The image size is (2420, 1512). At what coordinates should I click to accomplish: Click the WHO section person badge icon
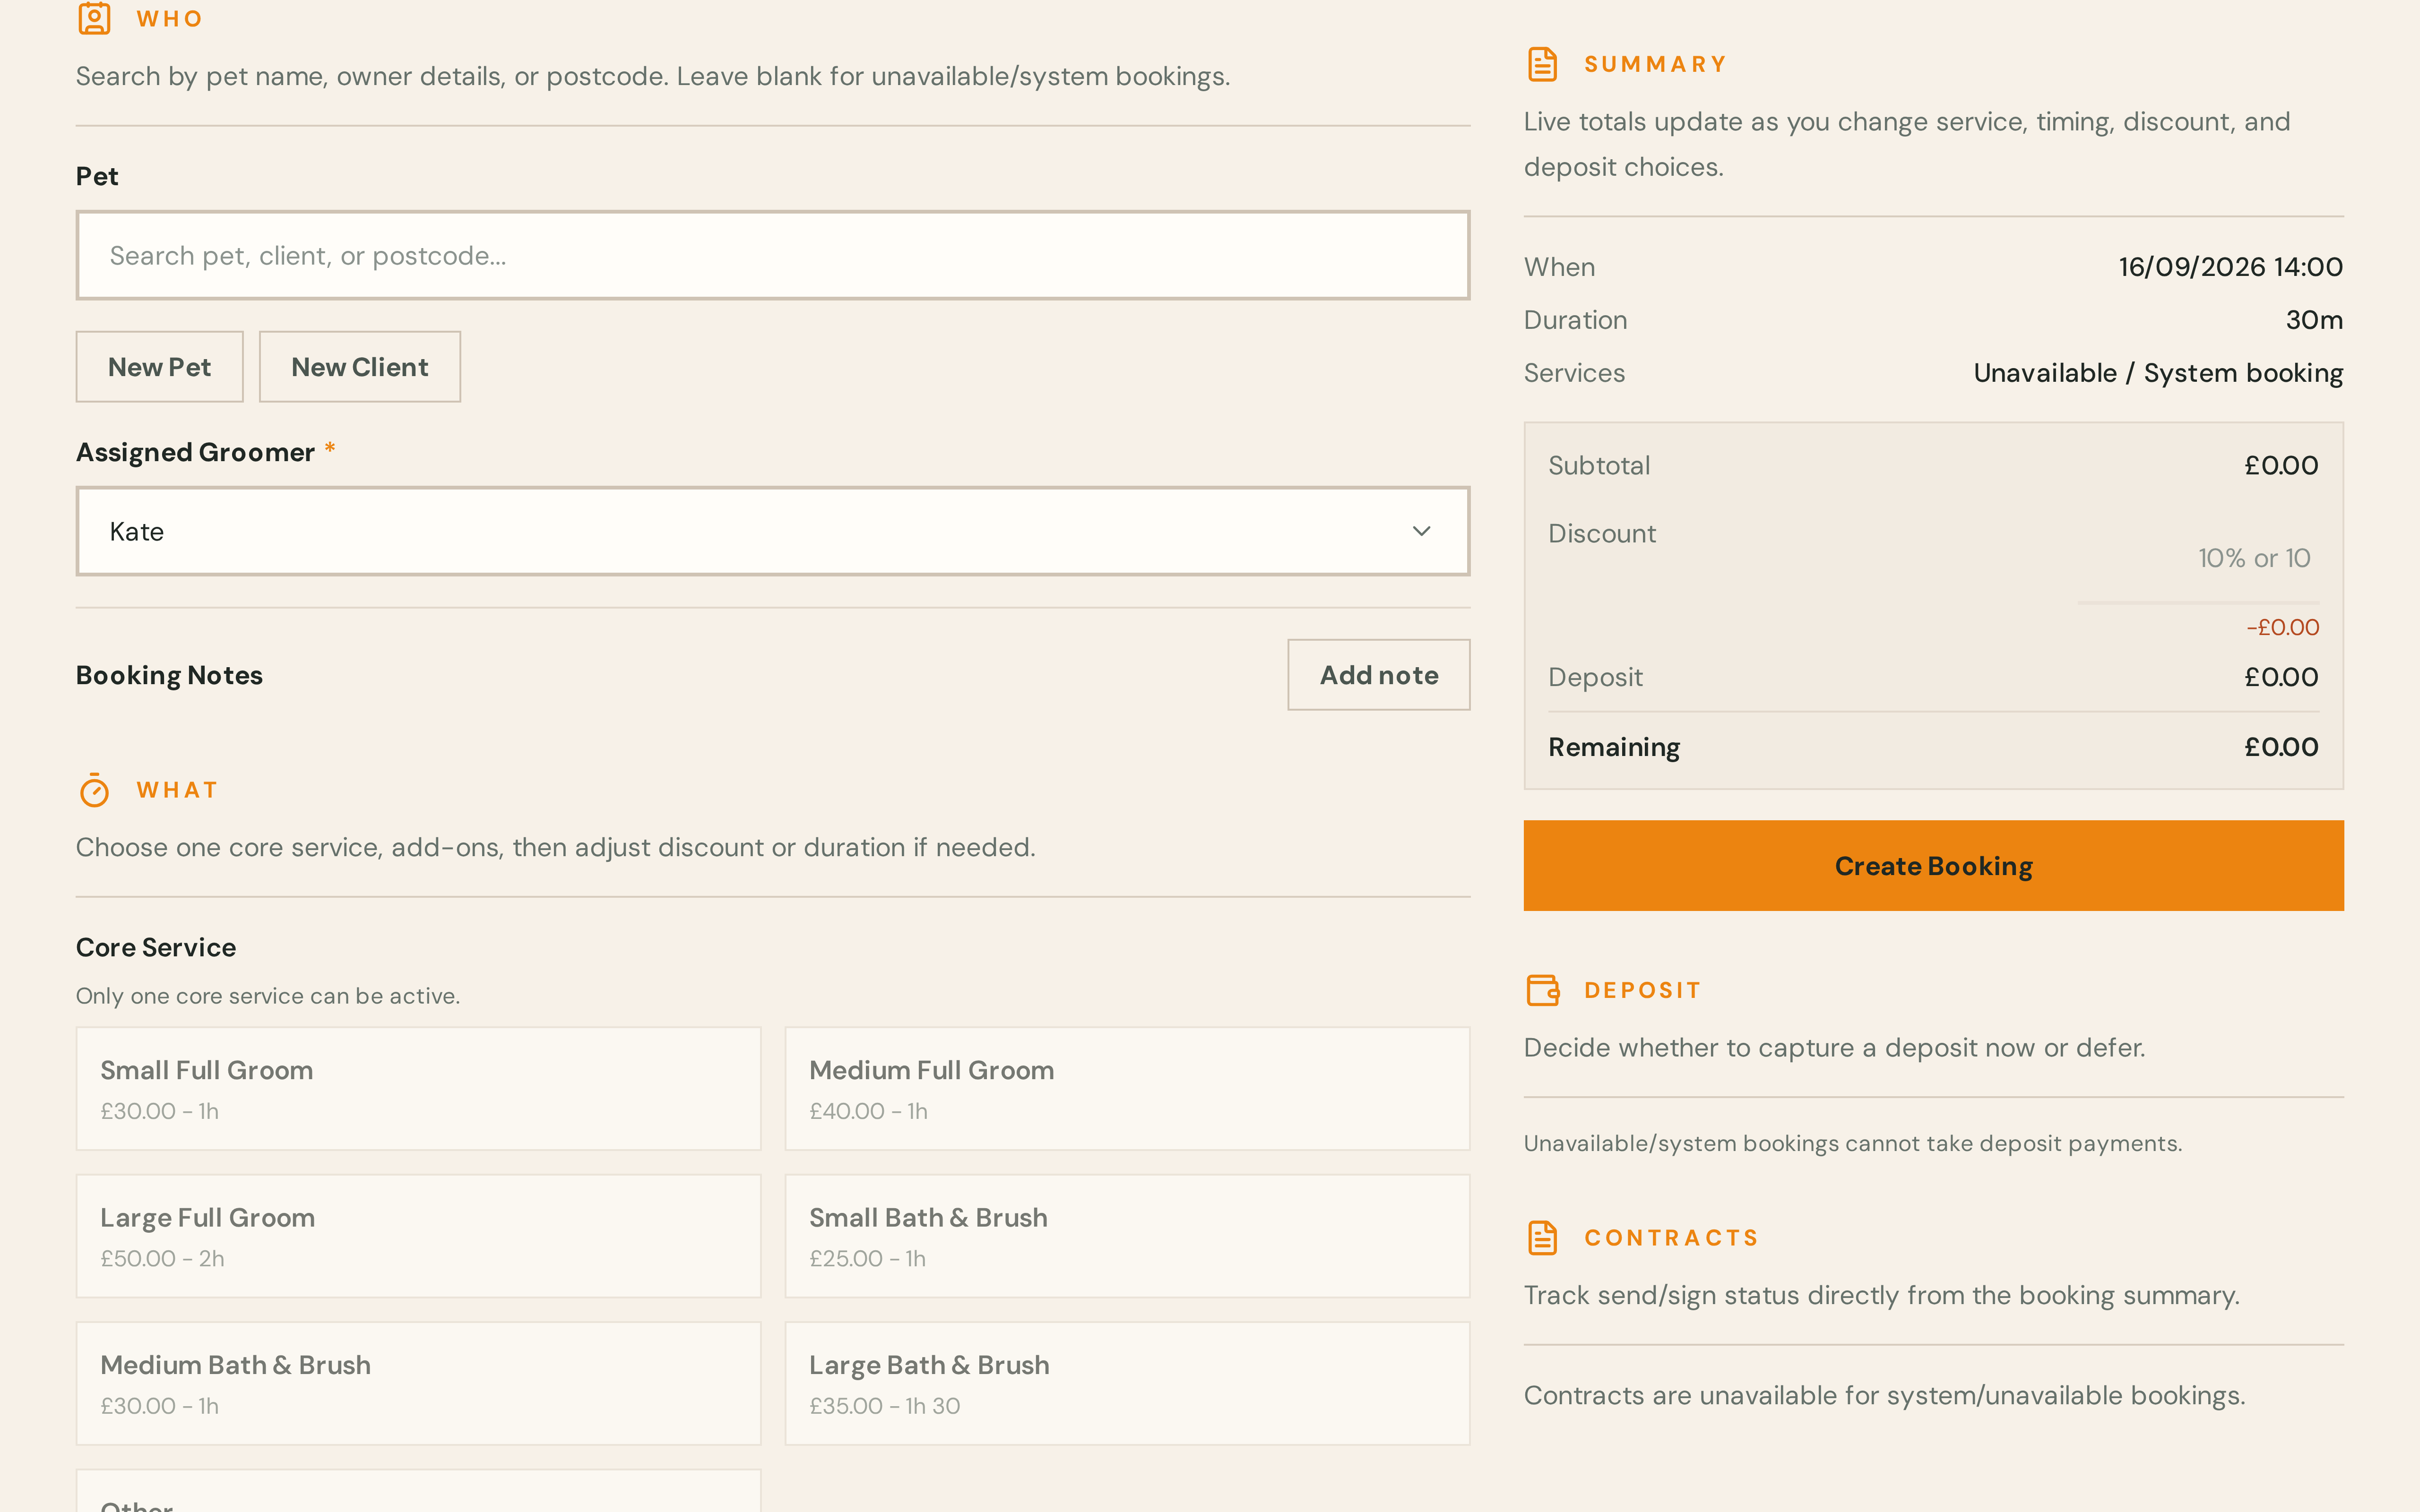point(94,18)
